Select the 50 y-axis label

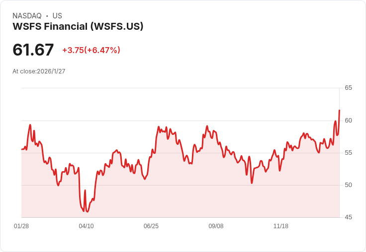point(348,185)
